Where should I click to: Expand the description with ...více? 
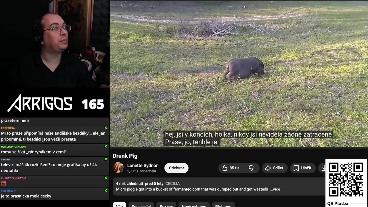275,189
